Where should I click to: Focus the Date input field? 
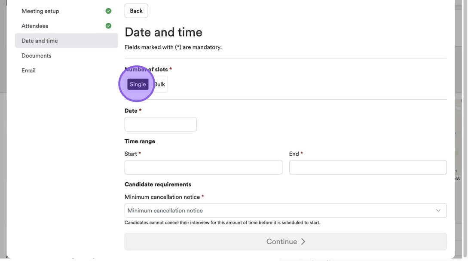[x=160, y=124]
